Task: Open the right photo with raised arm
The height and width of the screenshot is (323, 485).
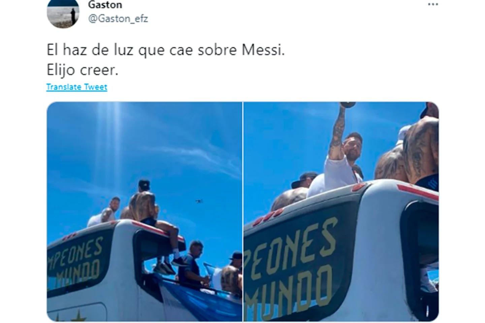Action: coord(341,212)
